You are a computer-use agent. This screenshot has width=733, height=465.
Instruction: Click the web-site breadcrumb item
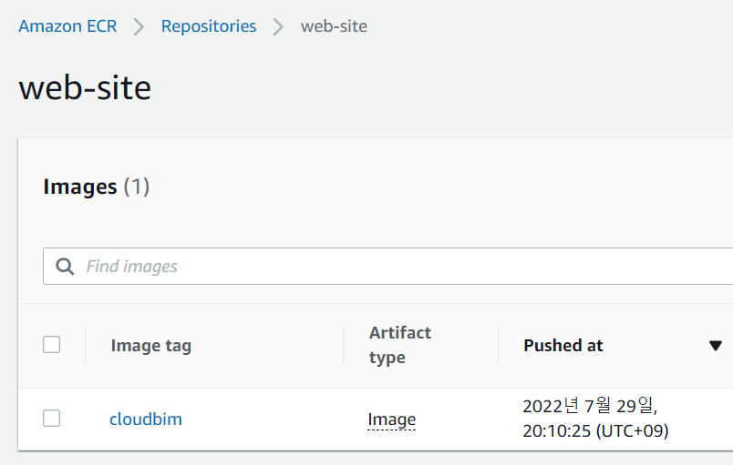[x=334, y=26]
